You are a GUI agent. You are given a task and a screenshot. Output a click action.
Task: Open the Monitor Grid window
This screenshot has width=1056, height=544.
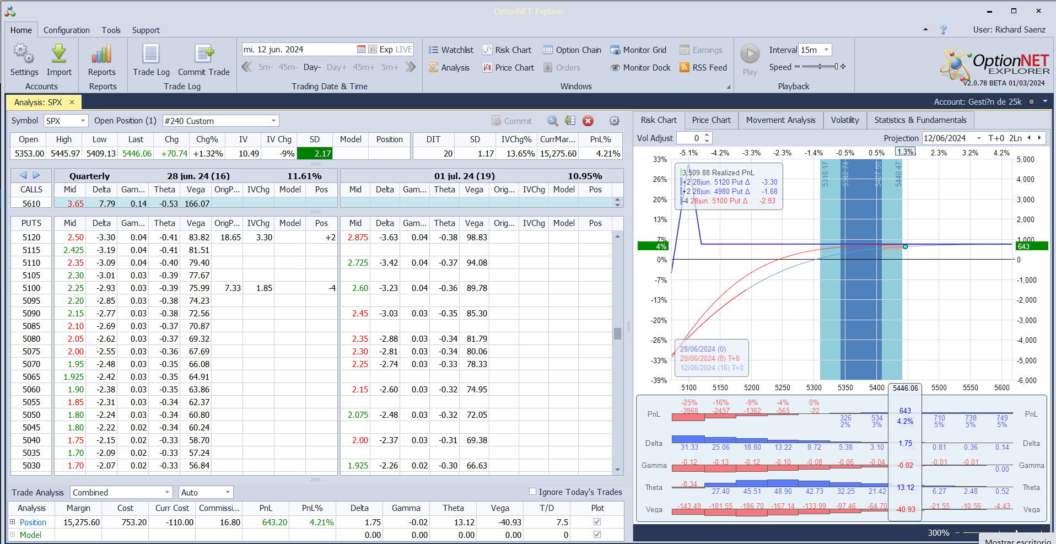point(638,50)
